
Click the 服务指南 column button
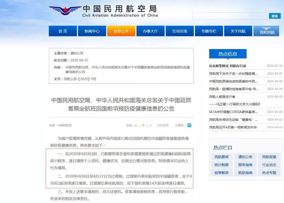pos(245,165)
